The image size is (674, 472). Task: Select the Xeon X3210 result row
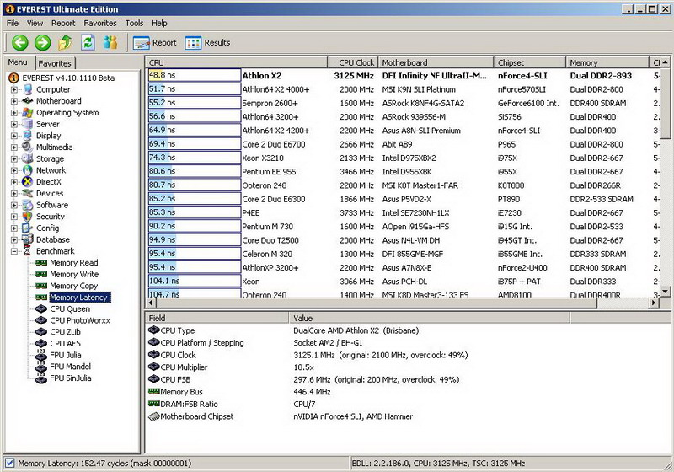(402, 158)
